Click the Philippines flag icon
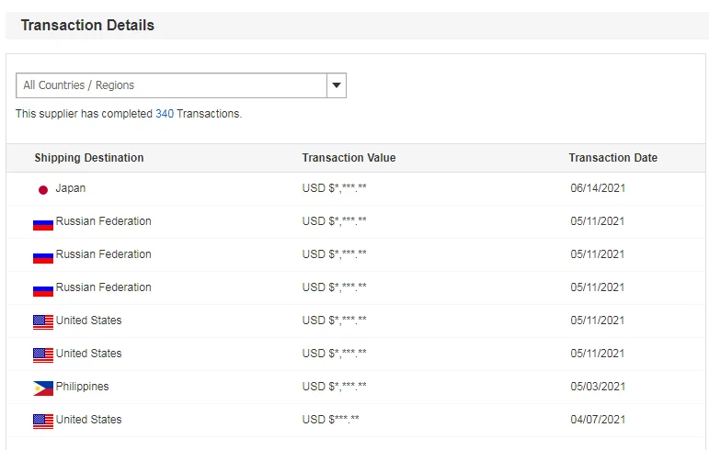The height and width of the screenshot is (450, 709). pyautogui.click(x=42, y=388)
